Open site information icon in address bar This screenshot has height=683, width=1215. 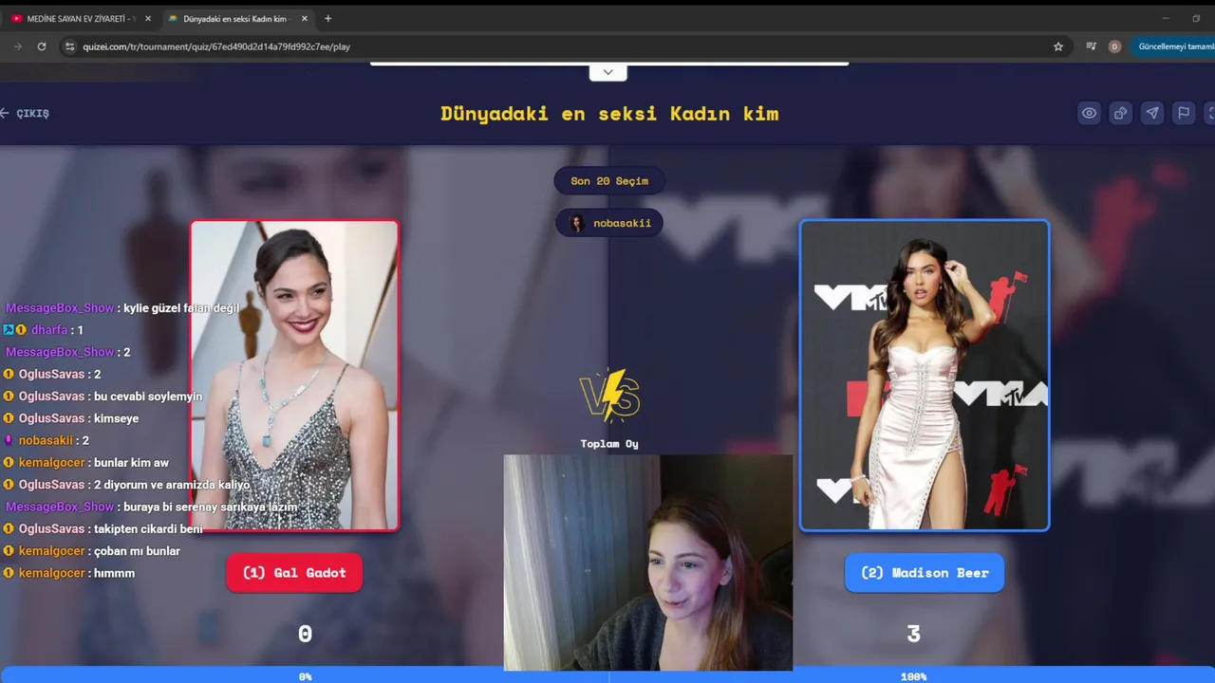point(69,46)
